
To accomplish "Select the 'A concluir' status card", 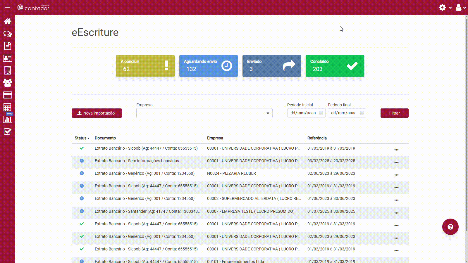I will tap(145, 66).
